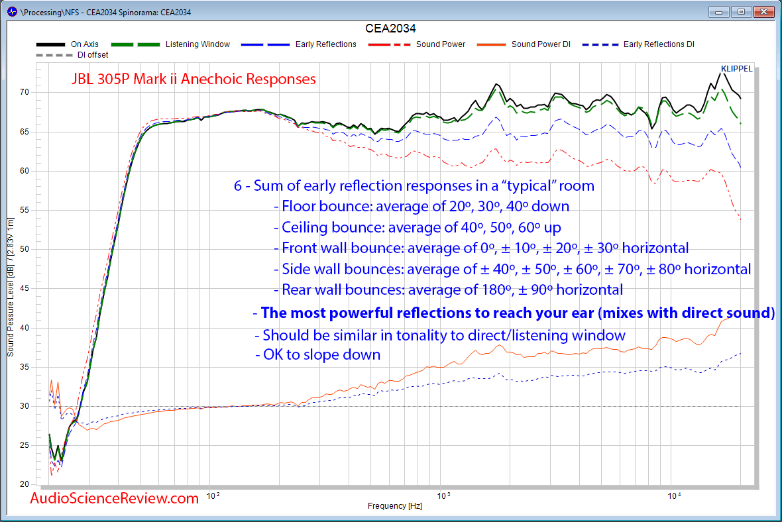This screenshot has height=522, width=782.
Task: Click the KLIPPEL logo in the chart corner
Action: (737, 69)
